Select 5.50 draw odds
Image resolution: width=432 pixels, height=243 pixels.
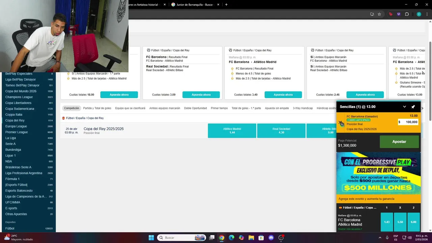[x=400, y=222]
